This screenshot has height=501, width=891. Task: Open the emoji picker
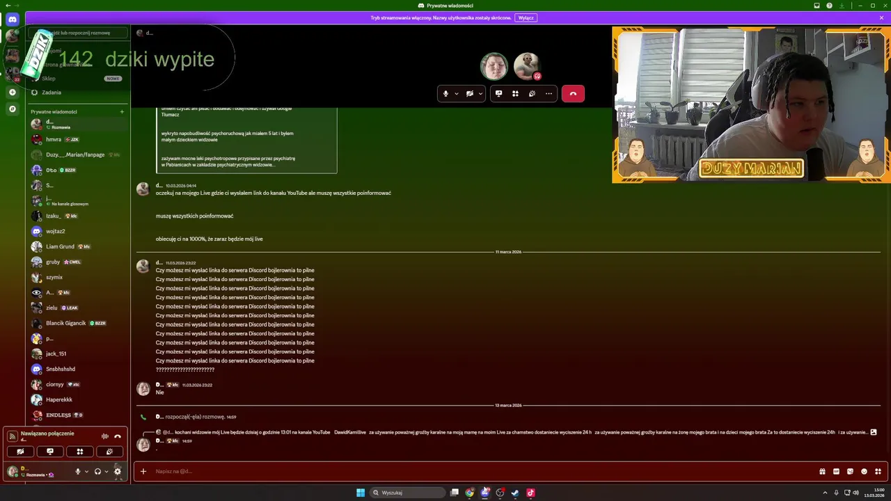[x=864, y=471]
